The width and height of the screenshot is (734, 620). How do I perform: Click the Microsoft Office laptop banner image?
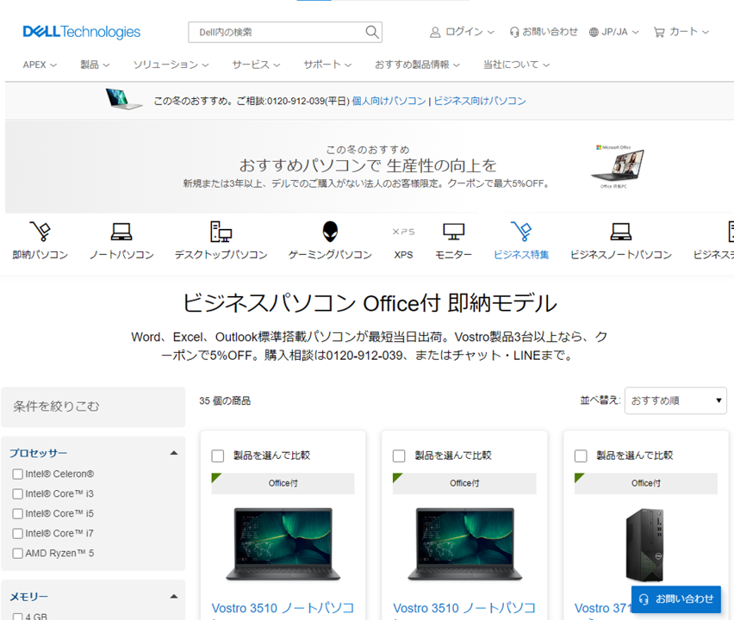pos(618,166)
